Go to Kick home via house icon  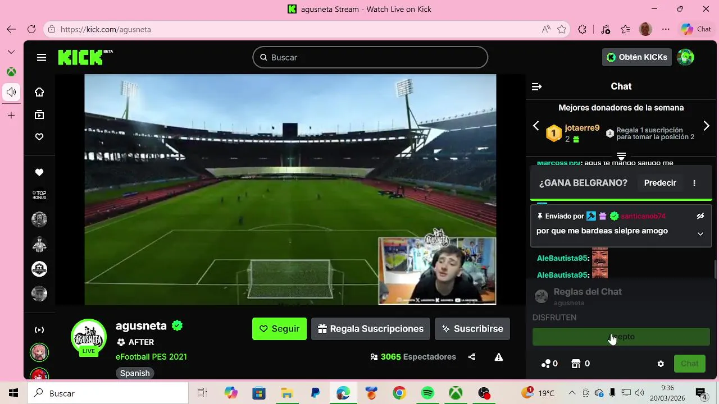pos(39,92)
